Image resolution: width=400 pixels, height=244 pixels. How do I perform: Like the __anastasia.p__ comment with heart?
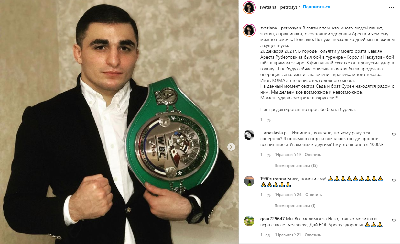pos(394,135)
